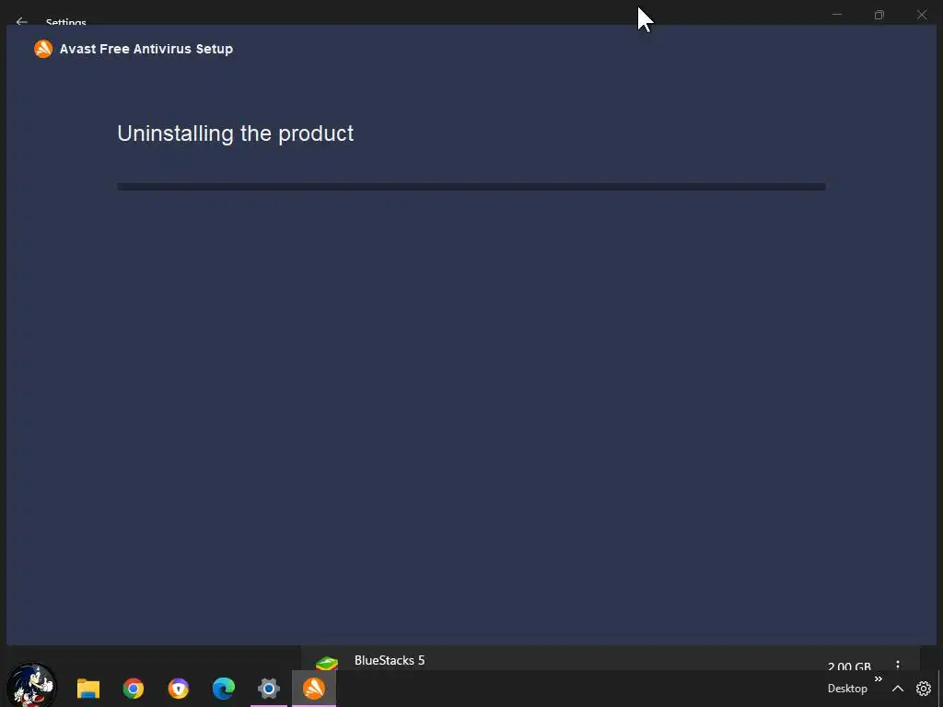Open File Explorer from the taskbar
Screen dimensions: 943x707
[x=88, y=689]
